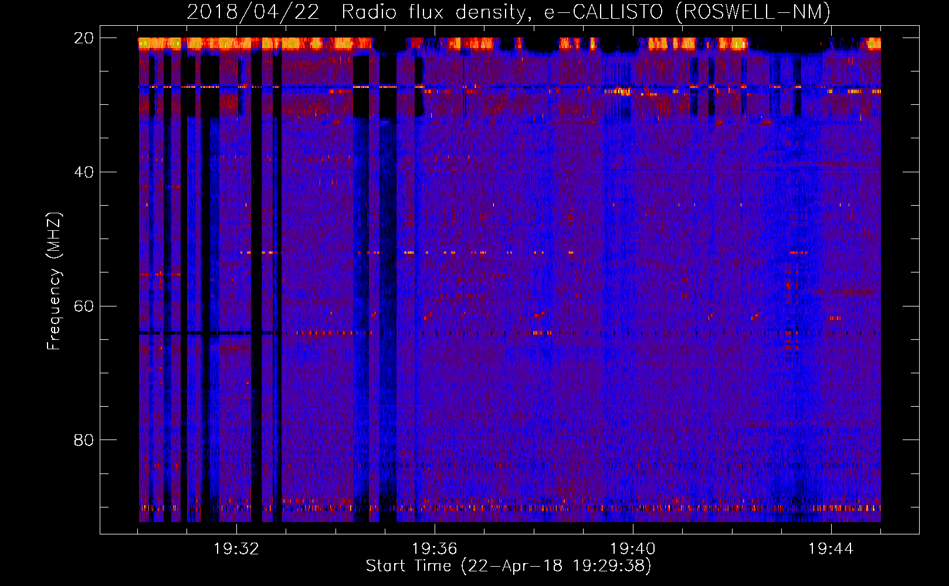Screen dimensions: 949x586
Task: Click the "Start Time (22-Apr-18 19:29:38)" axis label
Action: [509, 566]
